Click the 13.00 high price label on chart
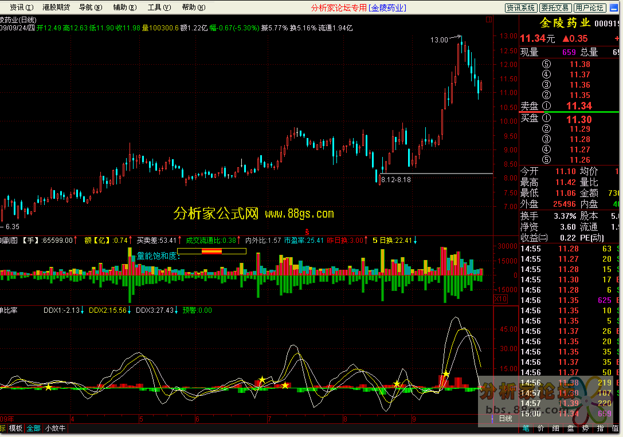 [x=439, y=40]
